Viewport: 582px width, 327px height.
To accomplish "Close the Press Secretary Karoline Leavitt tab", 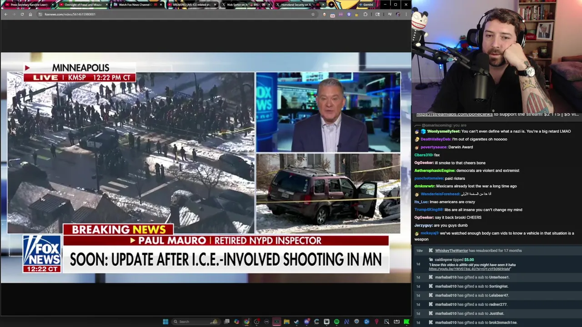I will click(x=54, y=5).
